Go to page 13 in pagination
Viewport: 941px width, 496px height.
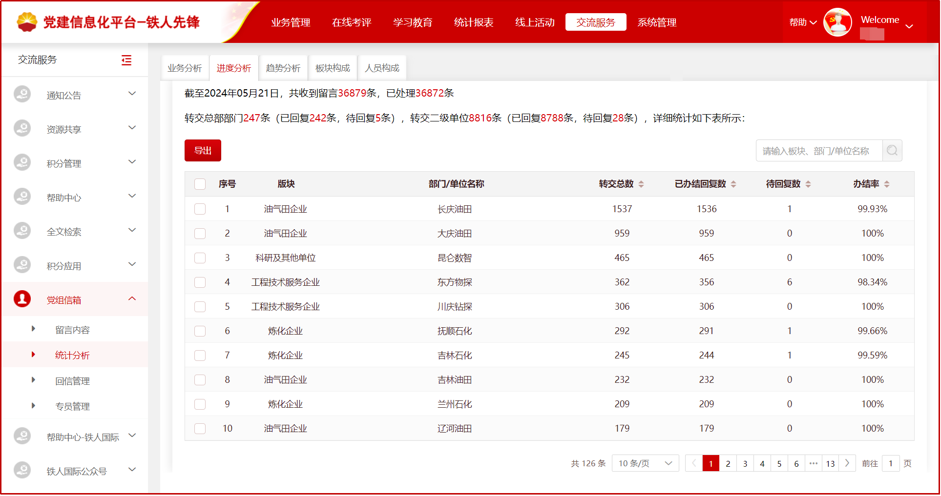pyautogui.click(x=830, y=463)
